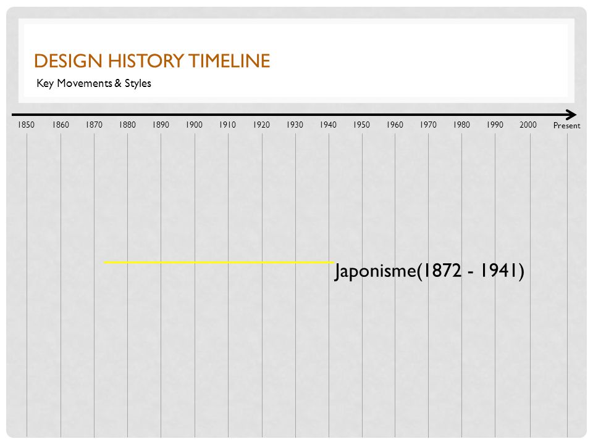Click the 1900 year label

tap(194, 125)
